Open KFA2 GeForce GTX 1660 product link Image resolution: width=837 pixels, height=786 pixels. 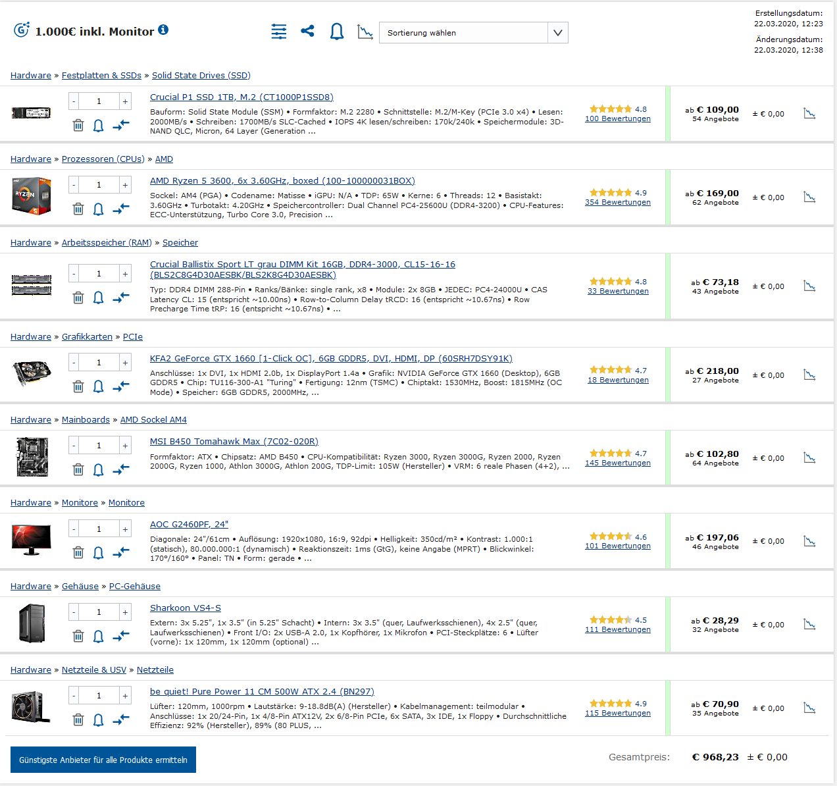click(x=331, y=358)
